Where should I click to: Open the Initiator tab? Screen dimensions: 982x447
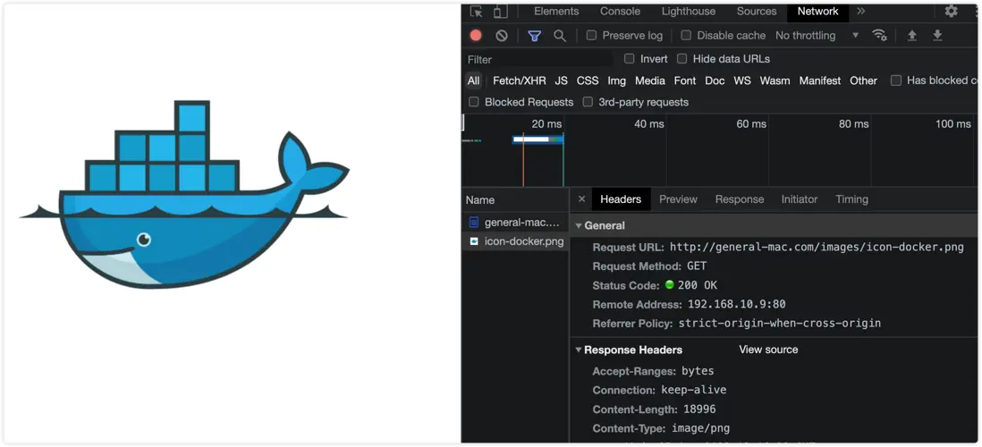coord(800,199)
